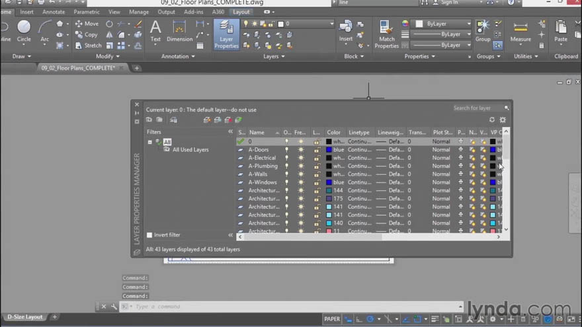Collapse the All filter tree node

click(x=150, y=142)
